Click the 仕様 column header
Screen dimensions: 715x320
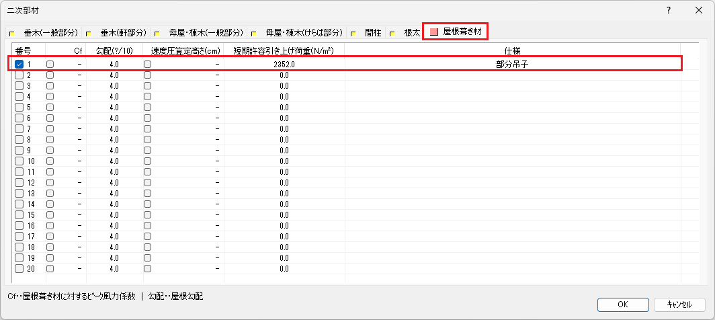pos(512,50)
